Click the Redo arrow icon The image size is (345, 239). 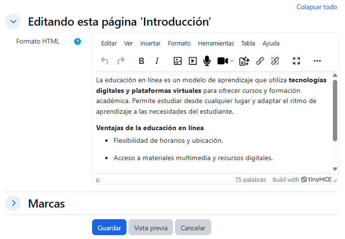tap(121, 60)
